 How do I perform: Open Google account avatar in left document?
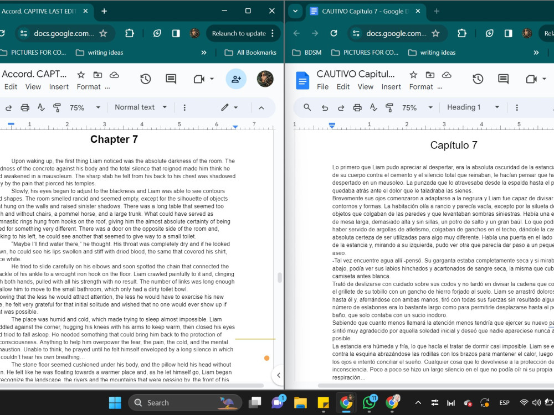tap(265, 79)
